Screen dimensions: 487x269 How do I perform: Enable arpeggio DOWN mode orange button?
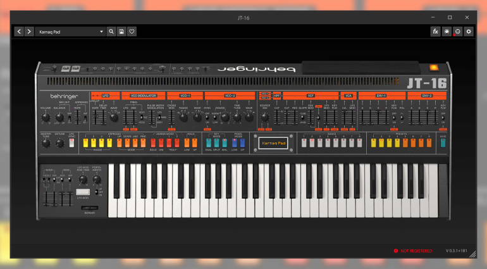[127, 143]
